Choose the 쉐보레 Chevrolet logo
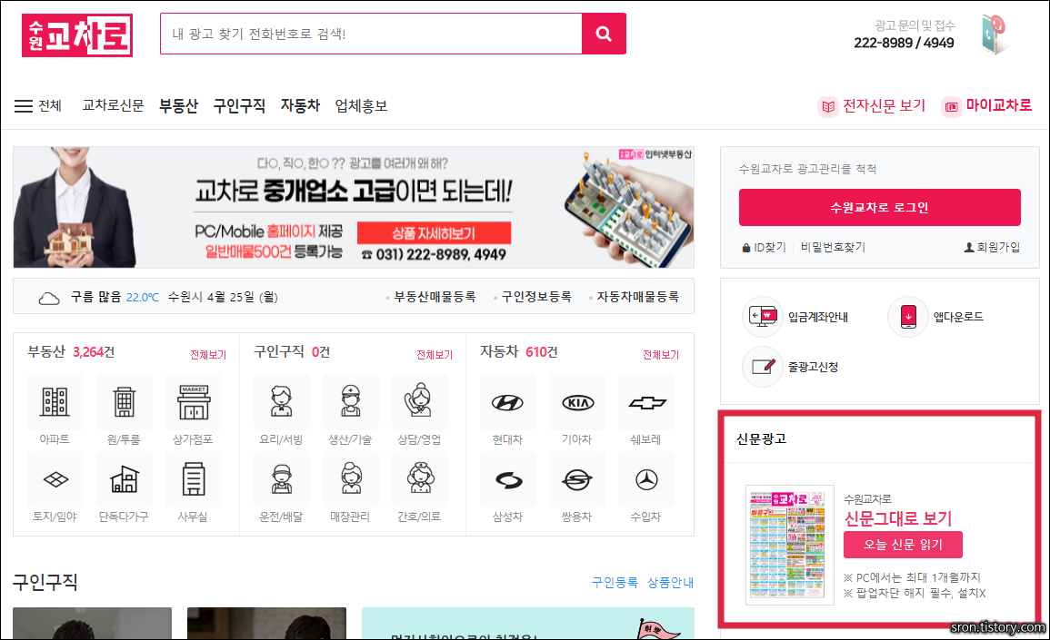Screen dimensions: 1050x640 [x=646, y=402]
